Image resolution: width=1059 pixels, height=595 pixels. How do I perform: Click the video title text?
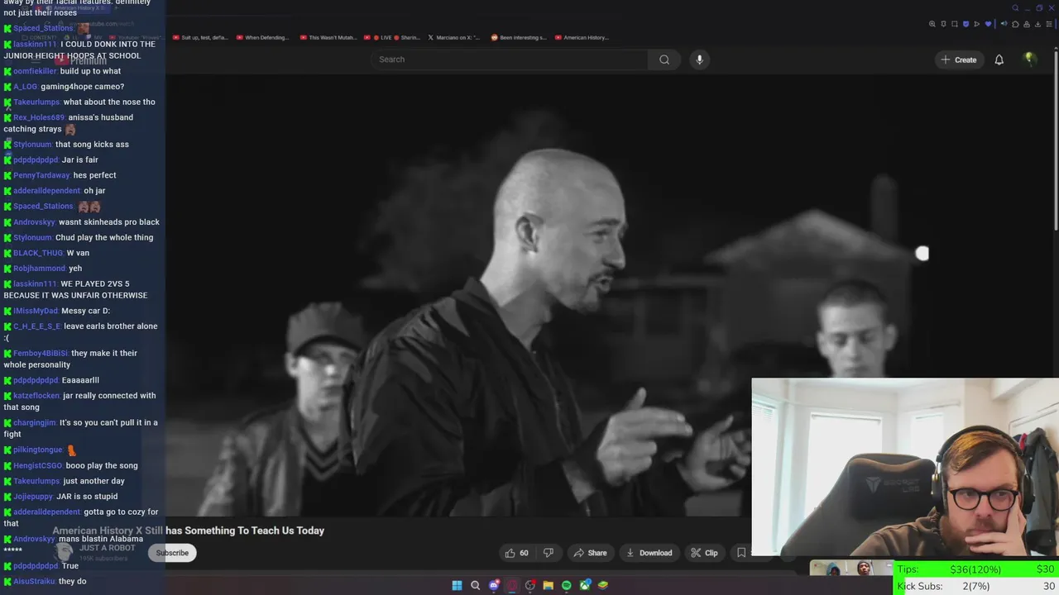click(189, 531)
